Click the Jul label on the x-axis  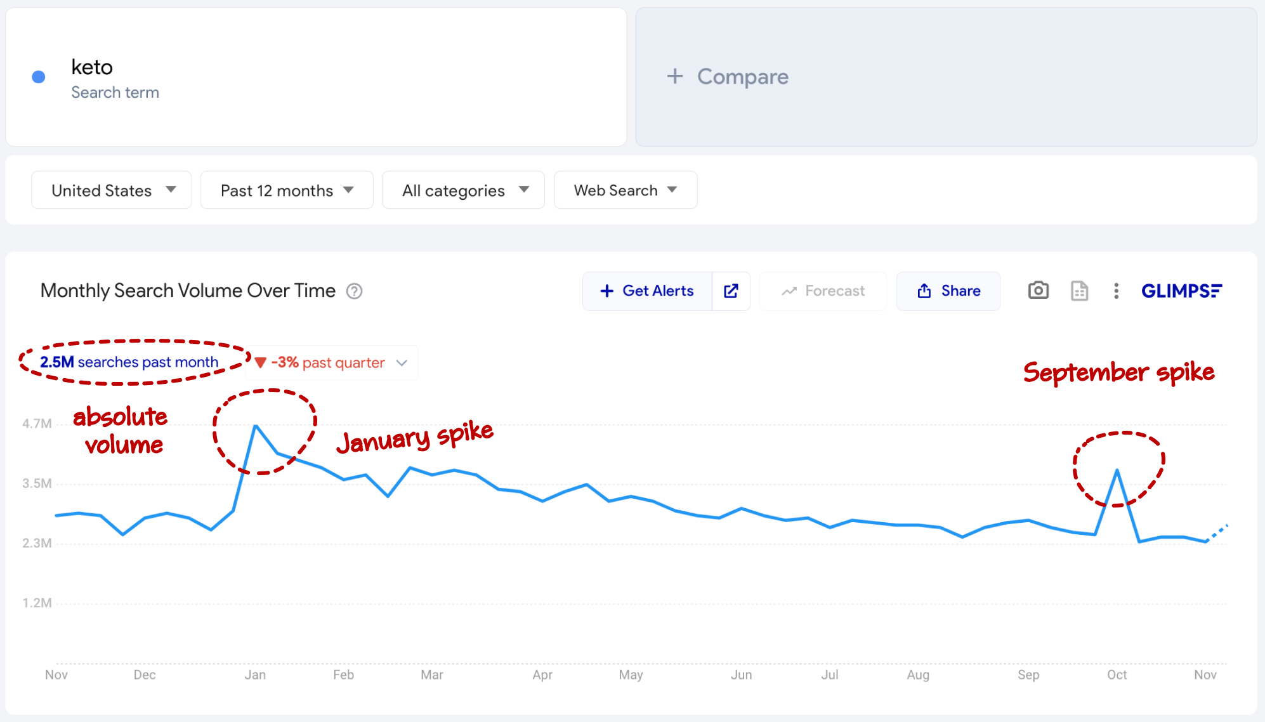[x=830, y=675]
